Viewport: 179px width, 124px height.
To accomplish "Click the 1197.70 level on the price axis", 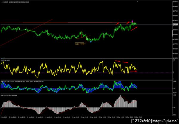I will pos(175,44).
